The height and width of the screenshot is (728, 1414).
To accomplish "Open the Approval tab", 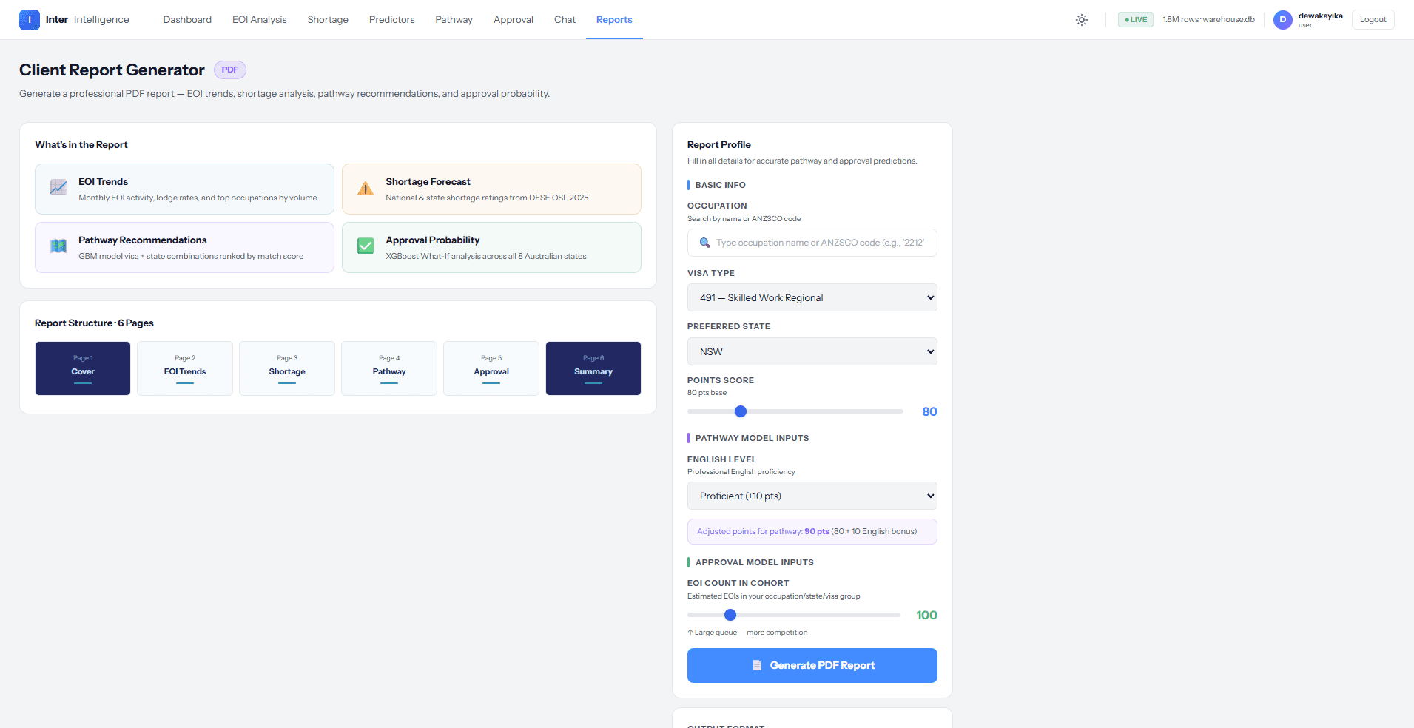I will (514, 20).
